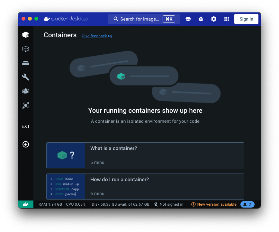Viewport: 279px width, 232px height.
Task: Click the container question mark thumbnail
Action: pyautogui.click(x=66, y=155)
